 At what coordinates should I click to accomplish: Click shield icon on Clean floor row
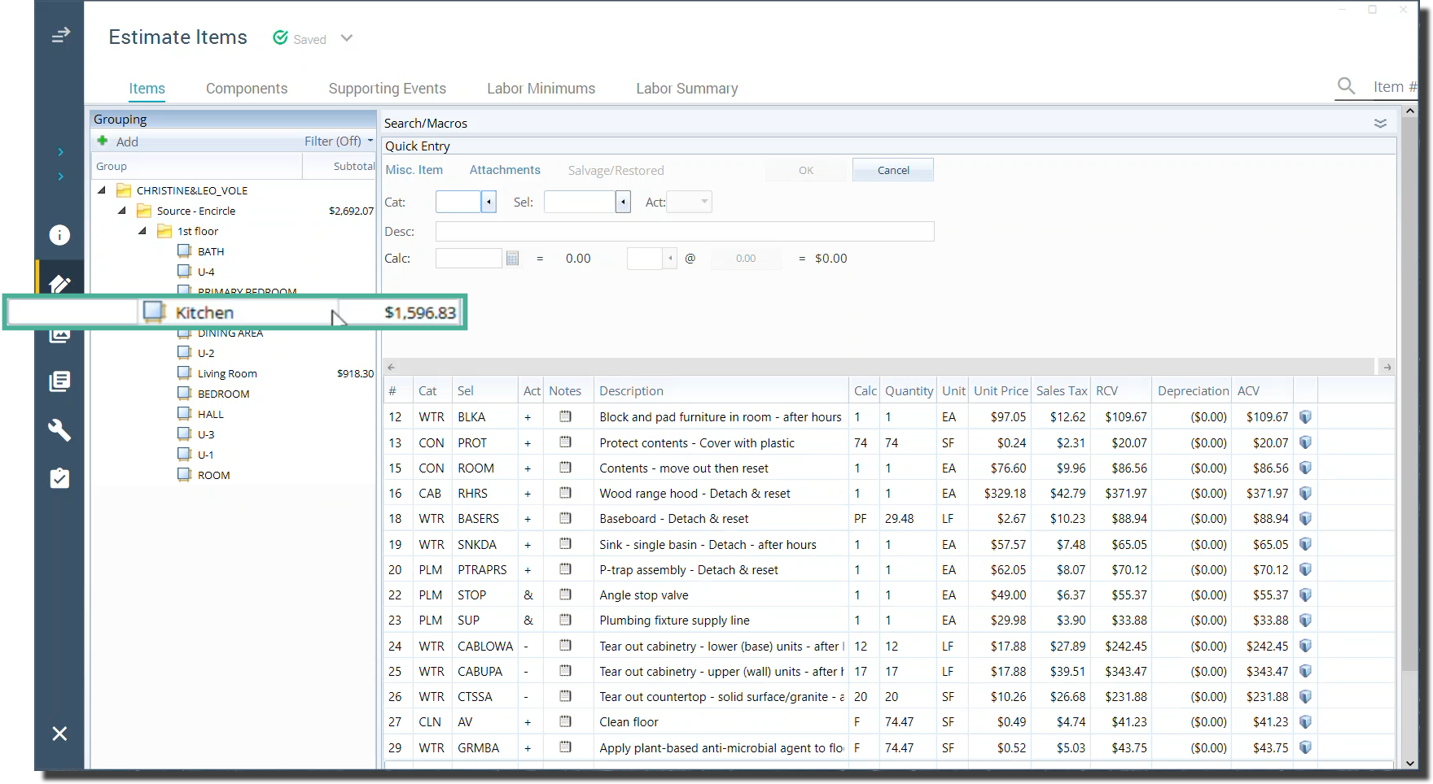tap(1305, 721)
